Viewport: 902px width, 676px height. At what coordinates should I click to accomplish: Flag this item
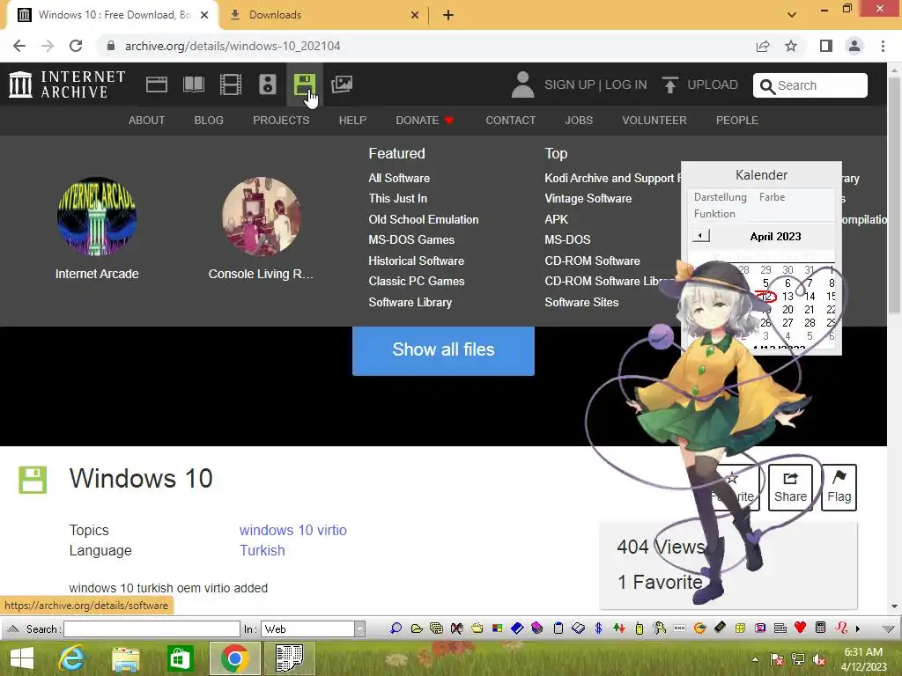(x=839, y=488)
